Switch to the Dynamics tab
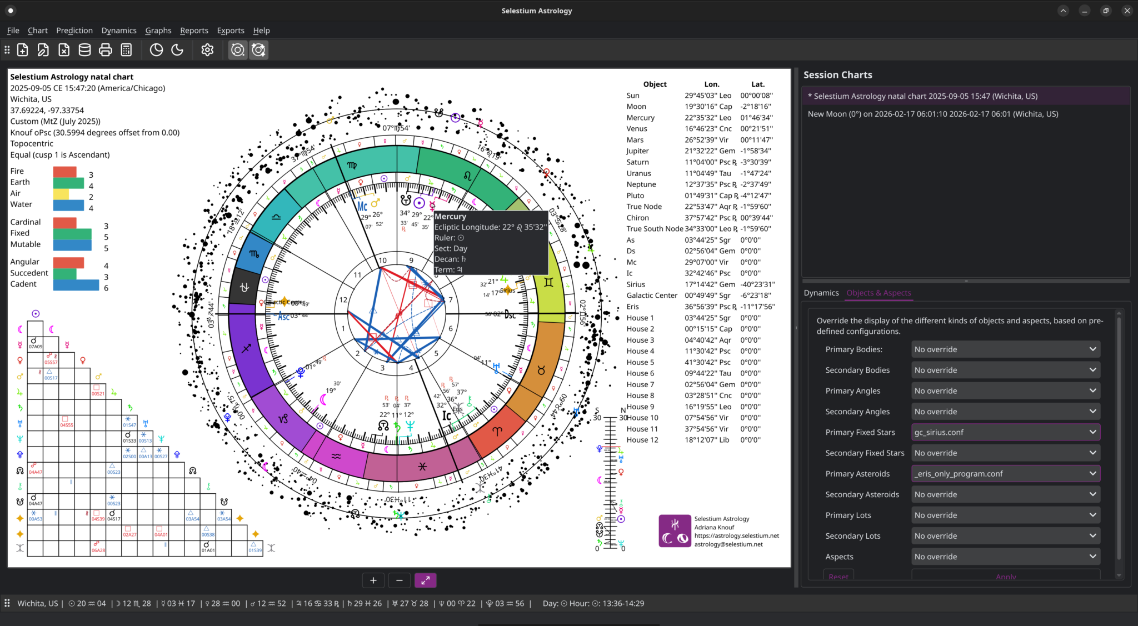This screenshot has height=626, width=1138. (821, 293)
